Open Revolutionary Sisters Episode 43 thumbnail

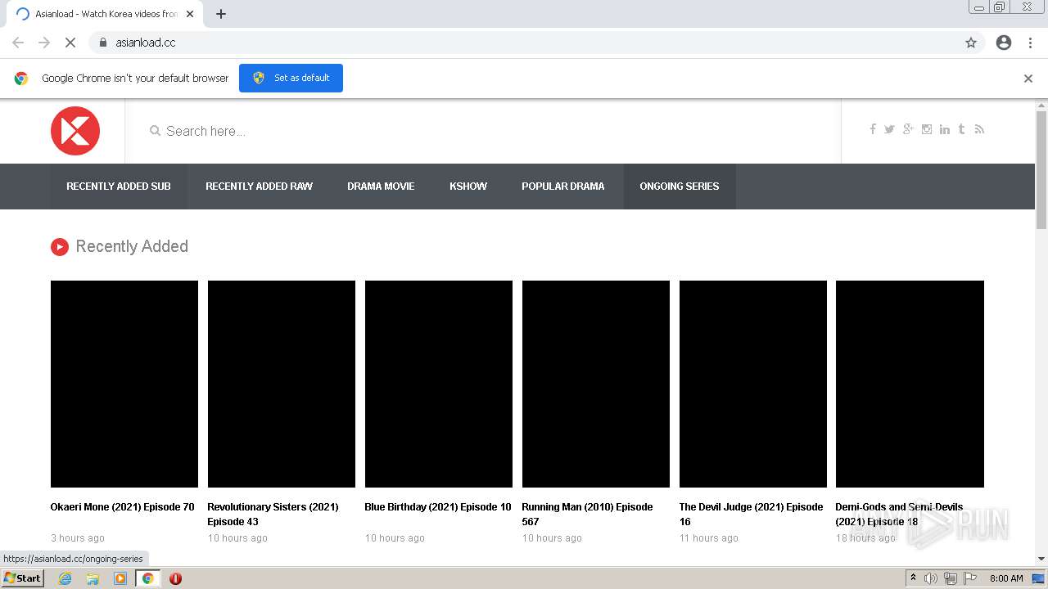coord(282,384)
